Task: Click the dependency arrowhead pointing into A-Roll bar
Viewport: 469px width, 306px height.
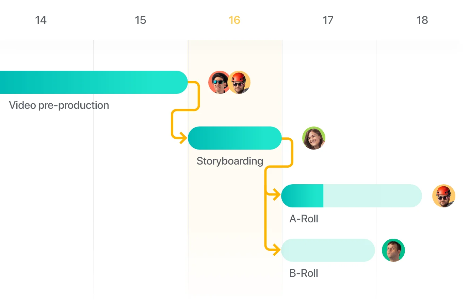Action: tap(276, 194)
